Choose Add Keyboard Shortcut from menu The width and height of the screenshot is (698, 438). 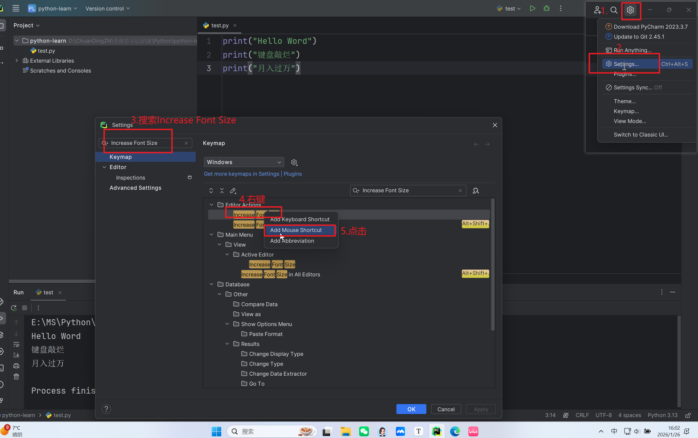coord(299,219)
